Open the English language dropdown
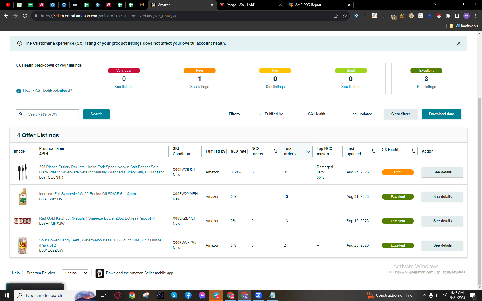The height and width of the screenshot is (301, 482). point(75,273)
